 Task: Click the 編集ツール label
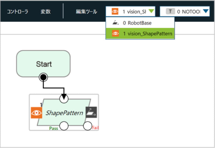[x=87, y=12]
